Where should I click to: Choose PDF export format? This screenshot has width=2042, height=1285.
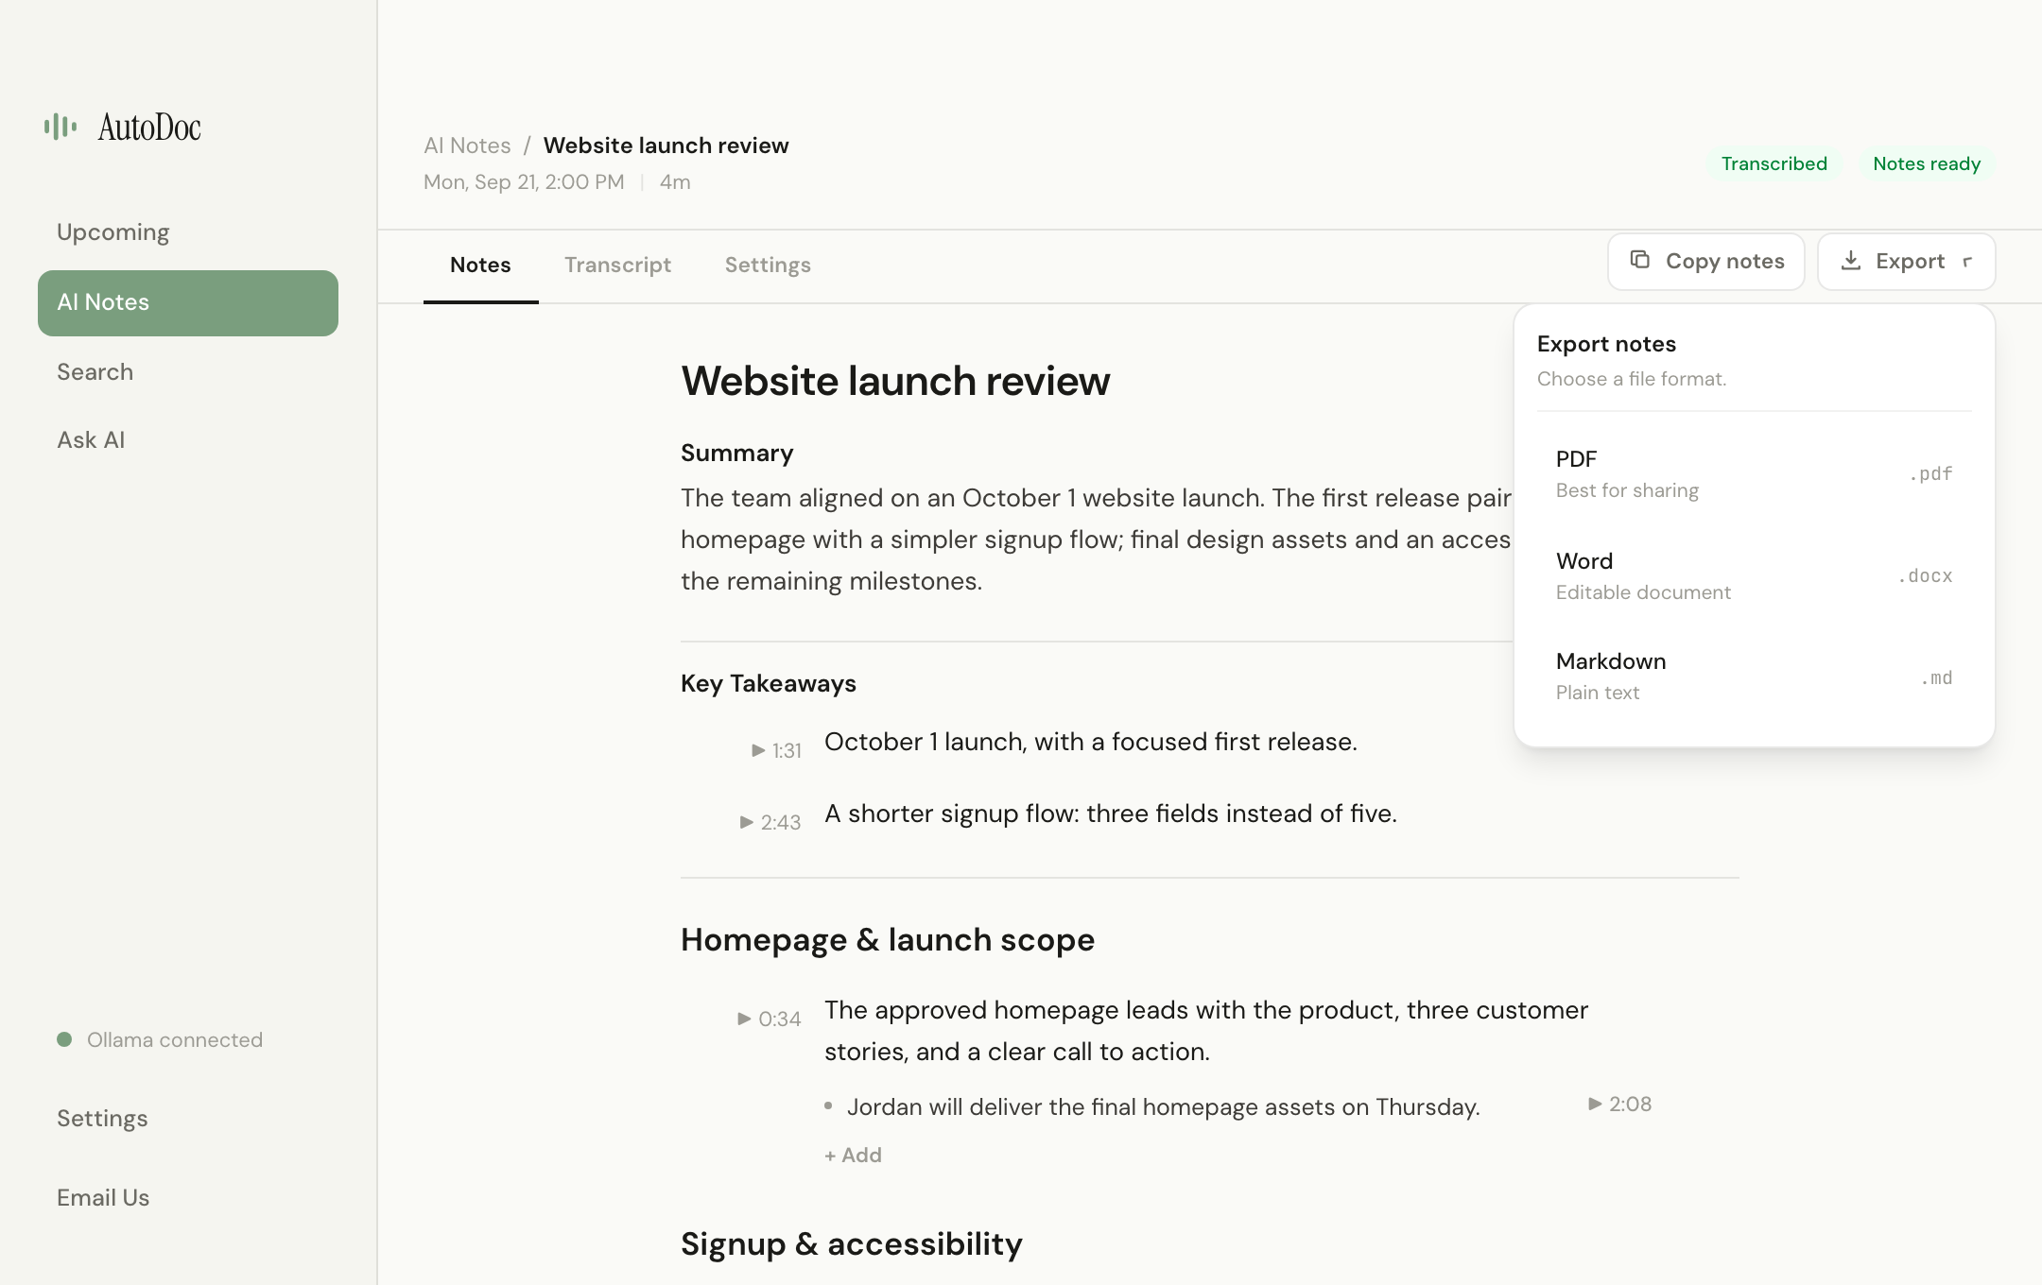coord(1754,473)
